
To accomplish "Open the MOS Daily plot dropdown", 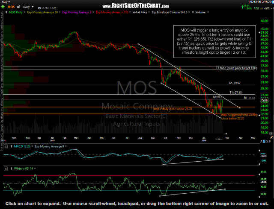I will 24,12.
